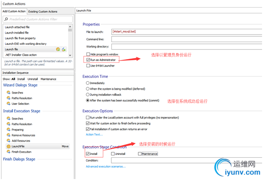Click the Searches icon under Install Execution Stage
This screenshot has height=180, width=263.
(8, 119)
